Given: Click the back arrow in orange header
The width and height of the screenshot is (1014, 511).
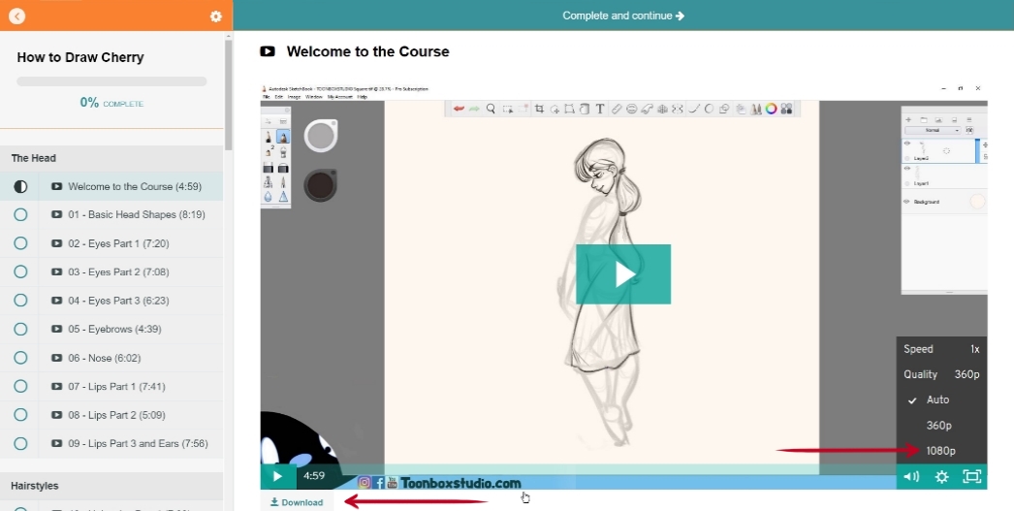Looking at the screenshot, I should click(17, 16).
